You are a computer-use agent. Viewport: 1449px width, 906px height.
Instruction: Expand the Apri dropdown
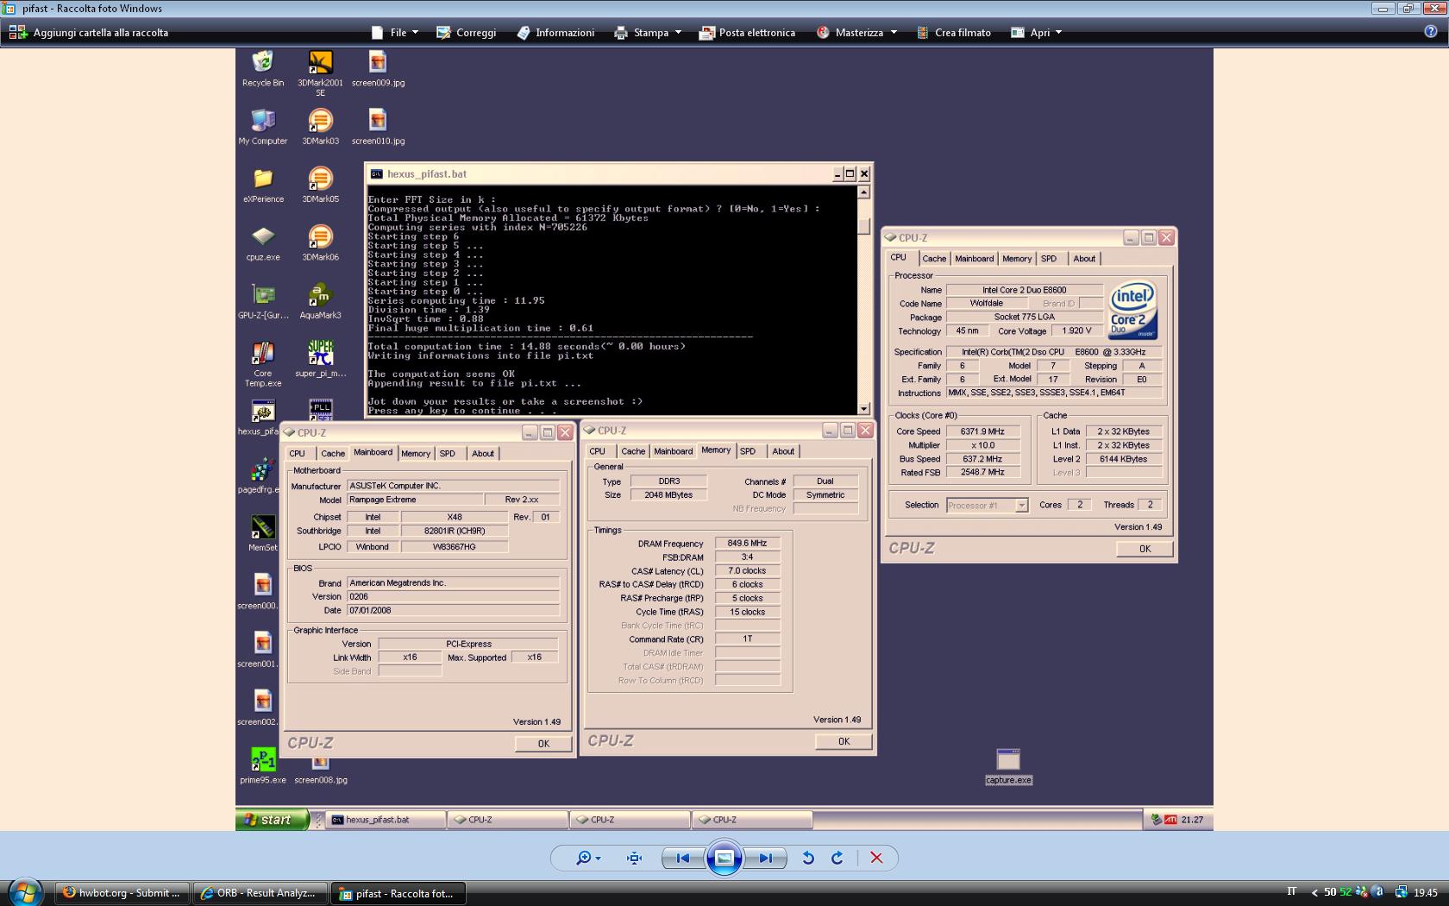(x=1036, y=33)
